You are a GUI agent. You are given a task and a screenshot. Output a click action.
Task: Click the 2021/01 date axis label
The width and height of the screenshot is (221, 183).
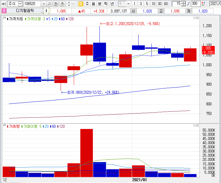tap(139, 180)
